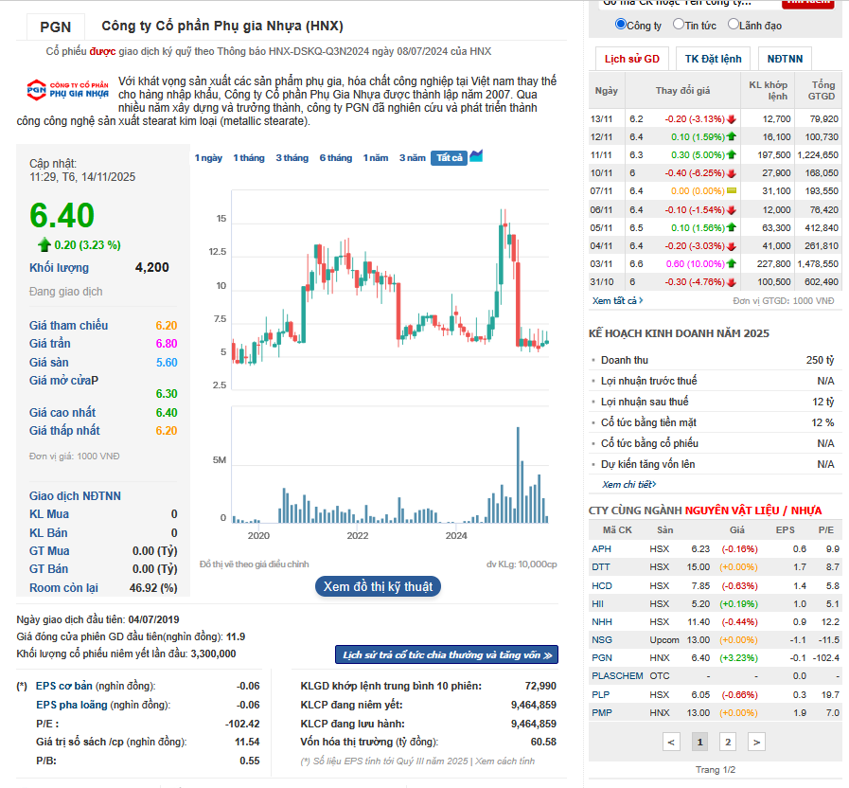Click the yellow unchanged marker in the 07/11 row

click(x=732, y=190)
